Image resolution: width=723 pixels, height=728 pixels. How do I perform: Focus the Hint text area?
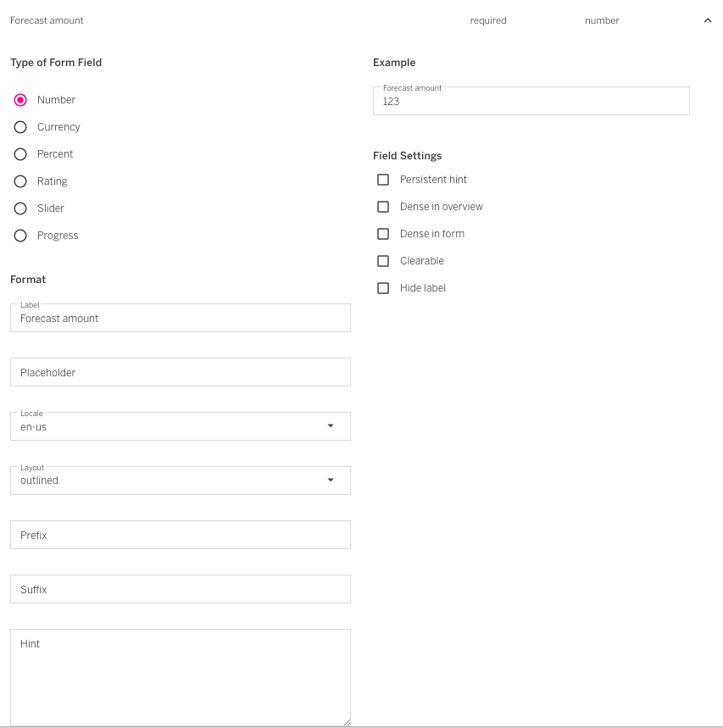pyautogui.click(x=180, y=676)
